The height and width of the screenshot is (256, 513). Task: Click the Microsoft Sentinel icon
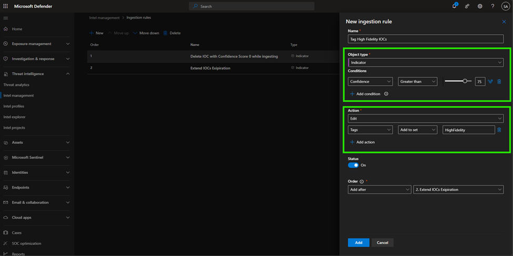point(6,158)
